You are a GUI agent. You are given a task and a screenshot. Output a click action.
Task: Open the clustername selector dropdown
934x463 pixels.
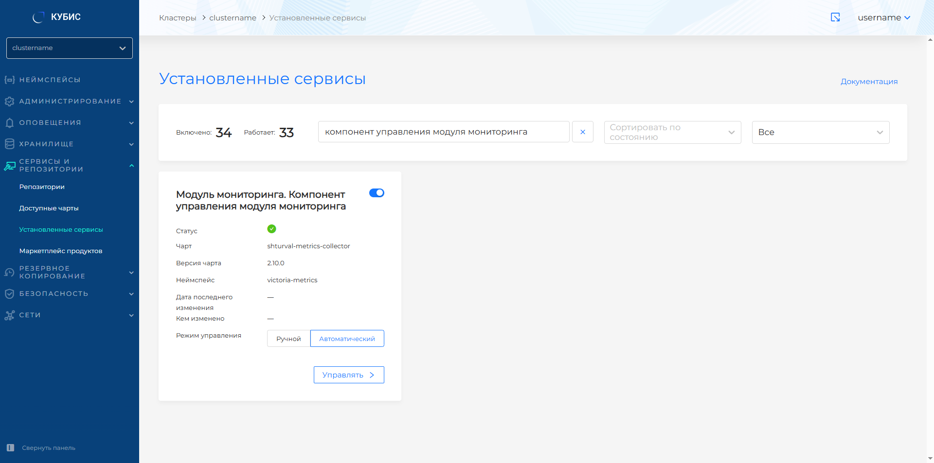(x=69, y=48)
